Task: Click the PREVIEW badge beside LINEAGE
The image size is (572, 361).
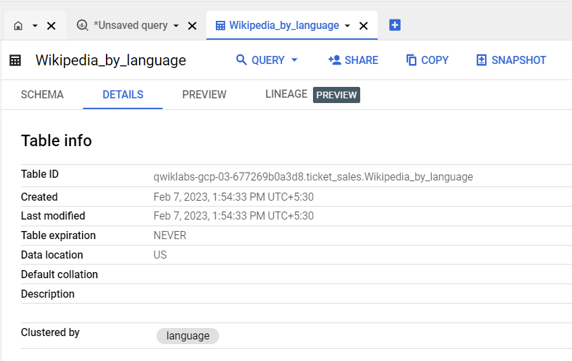Action: 337,95
